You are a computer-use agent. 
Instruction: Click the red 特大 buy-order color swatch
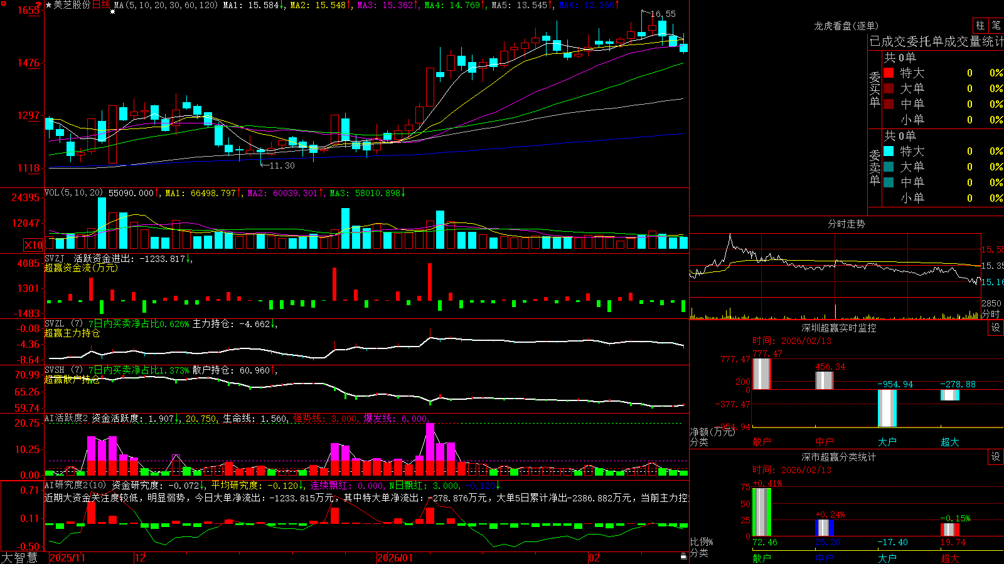pos(889,73)
